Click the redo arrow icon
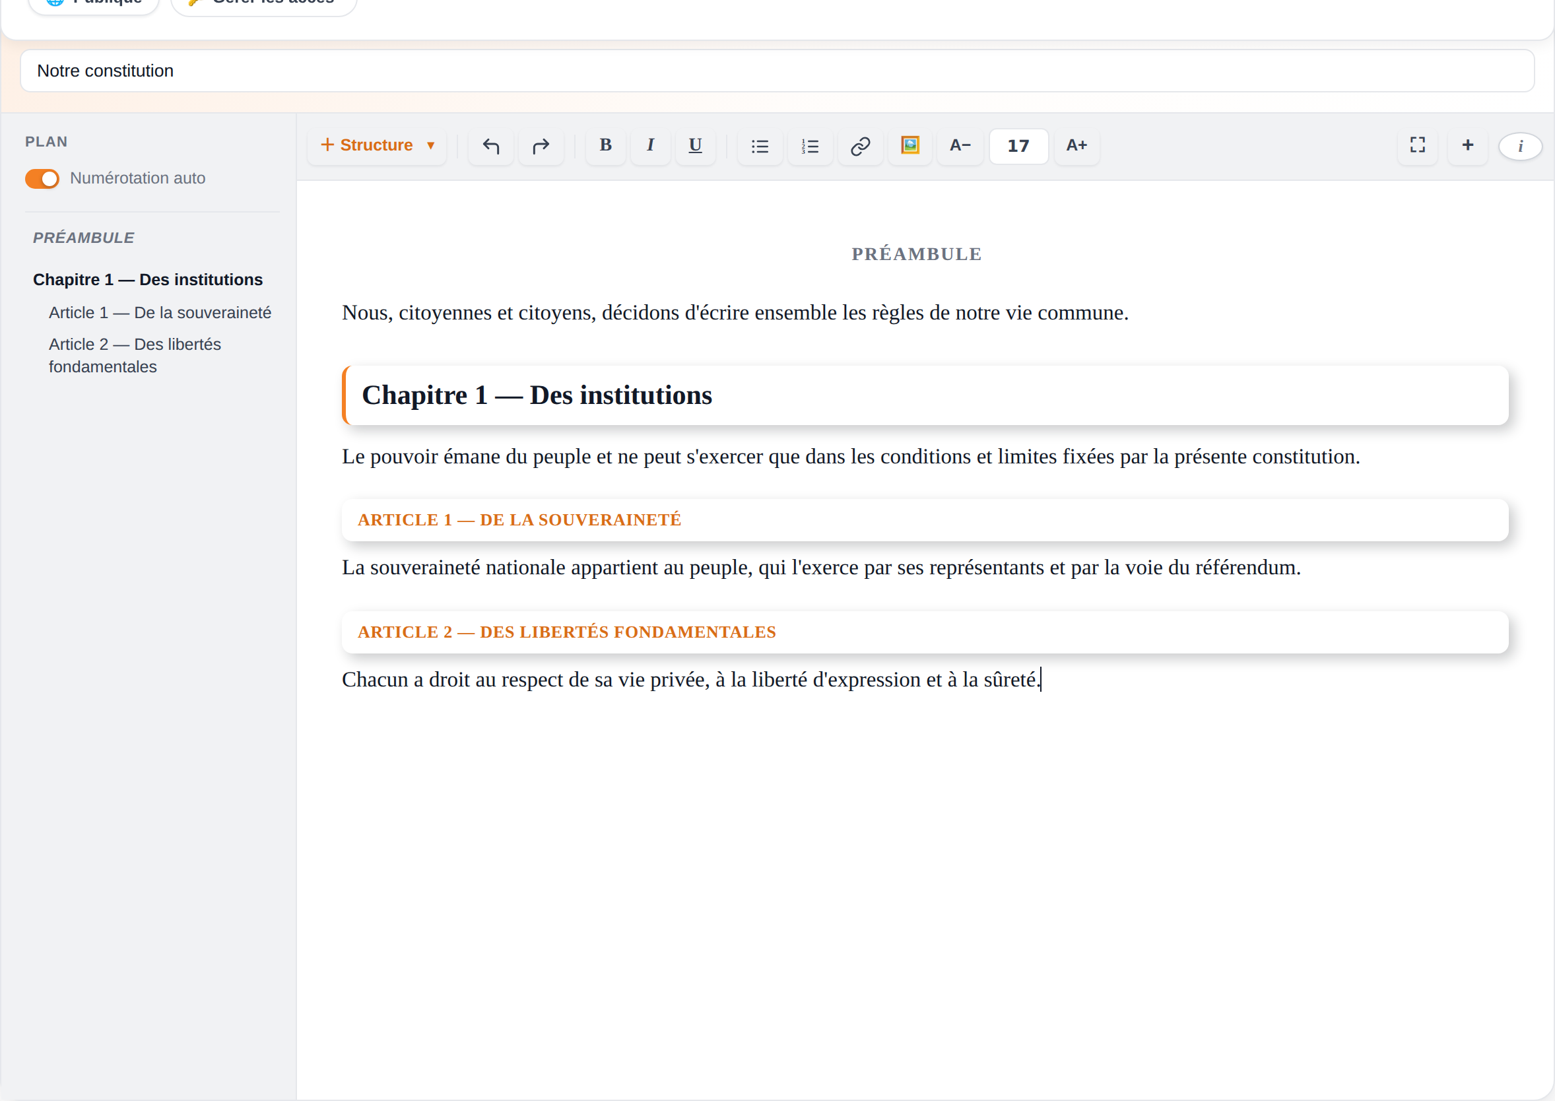 point(541,146)
